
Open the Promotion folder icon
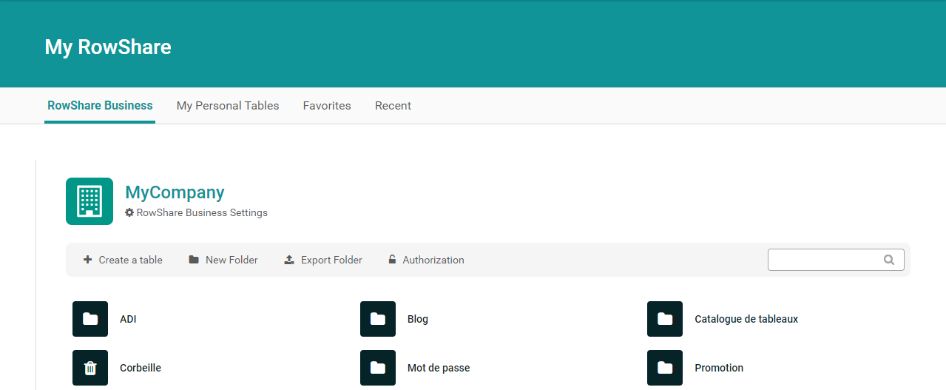pos(665,368)
